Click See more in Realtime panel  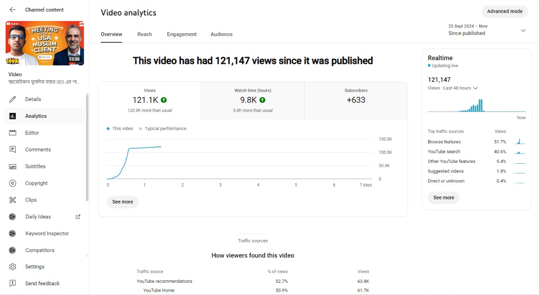tap(443, 198)
